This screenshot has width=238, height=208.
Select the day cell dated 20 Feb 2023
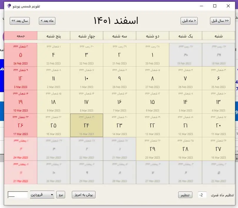pos(153,55)
